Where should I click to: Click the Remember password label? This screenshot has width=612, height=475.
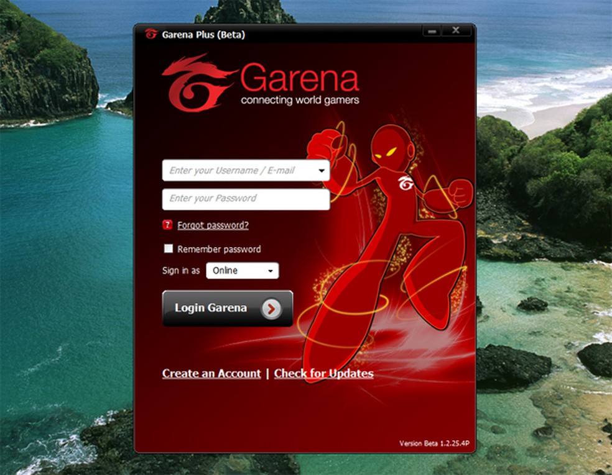click(x=219, y=249)
